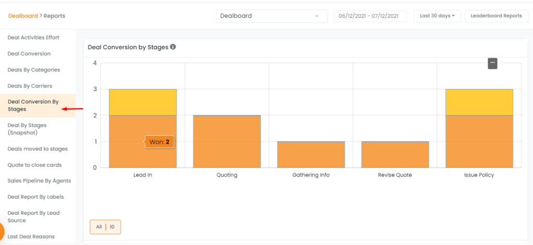
Task: Click the orange segment of Issue Policy bar
Action: click(479, 141)
